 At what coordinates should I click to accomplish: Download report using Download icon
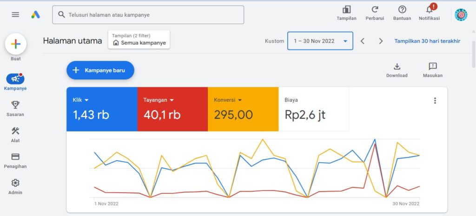(x=397, y=66)
